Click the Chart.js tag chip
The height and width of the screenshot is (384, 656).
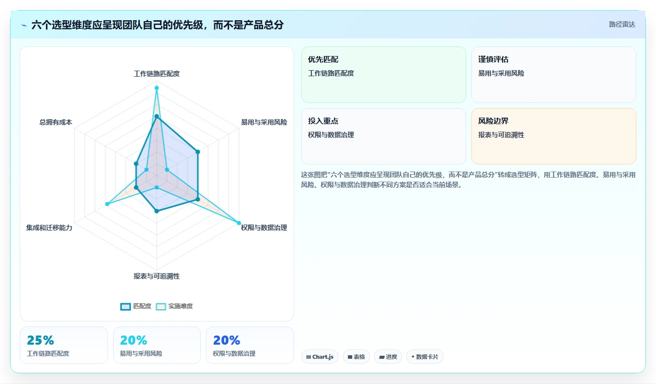tap(320, 357)
